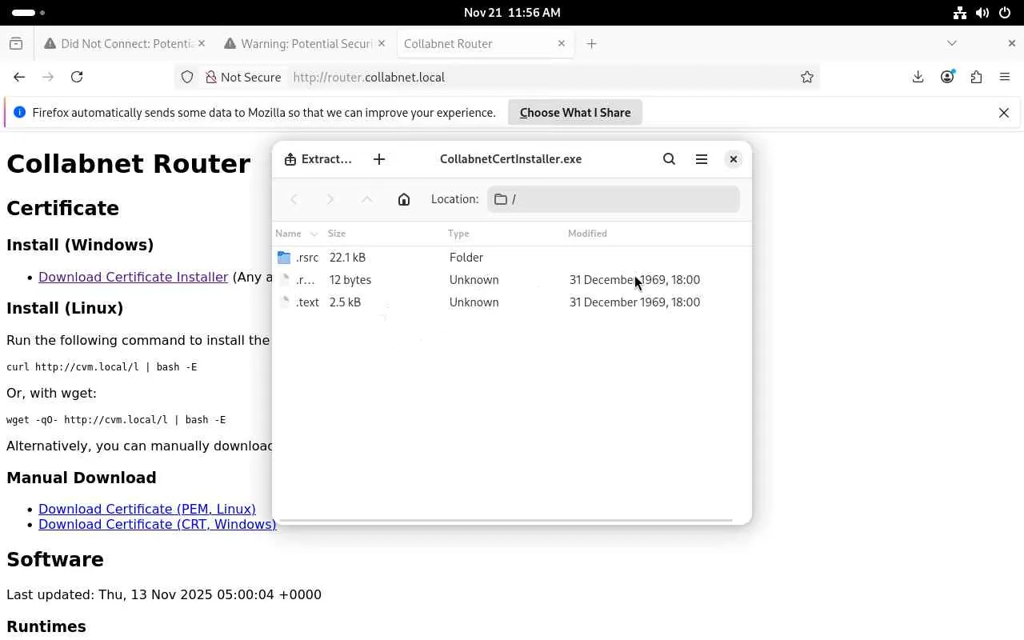Open search in the archive manager header
Image resolution: width=1024 pixels, height=640 pixels.
point(670,159)
